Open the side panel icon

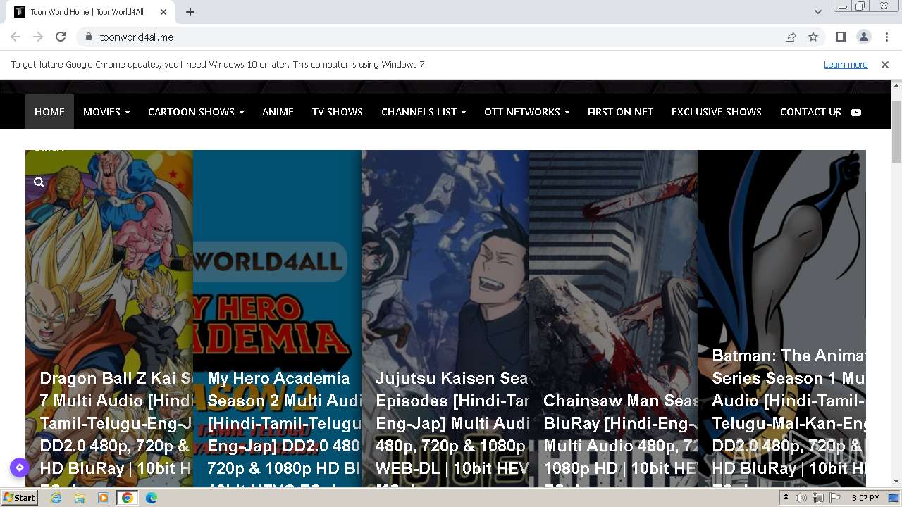(841, 37)
